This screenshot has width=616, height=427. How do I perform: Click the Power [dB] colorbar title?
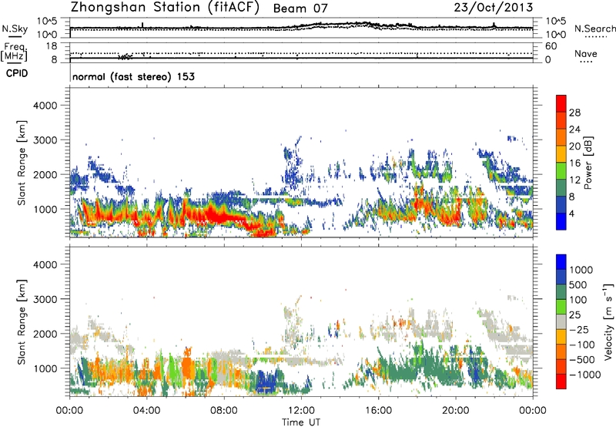coord(588,163)
